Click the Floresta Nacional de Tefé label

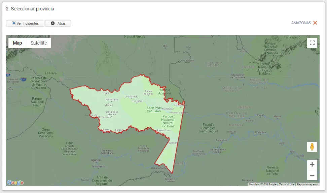272,171
